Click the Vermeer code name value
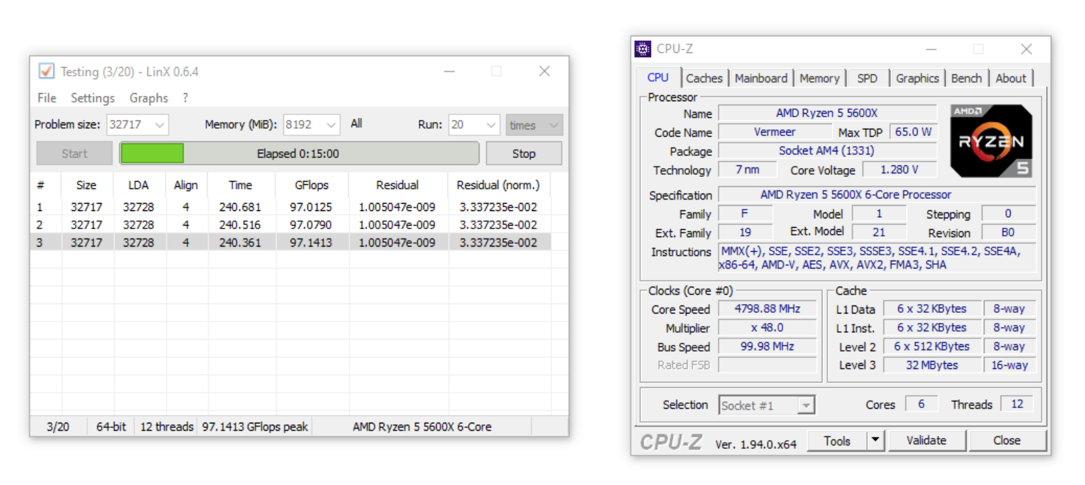The height and width of the screenshot is (485, 1085). point(775,132)
